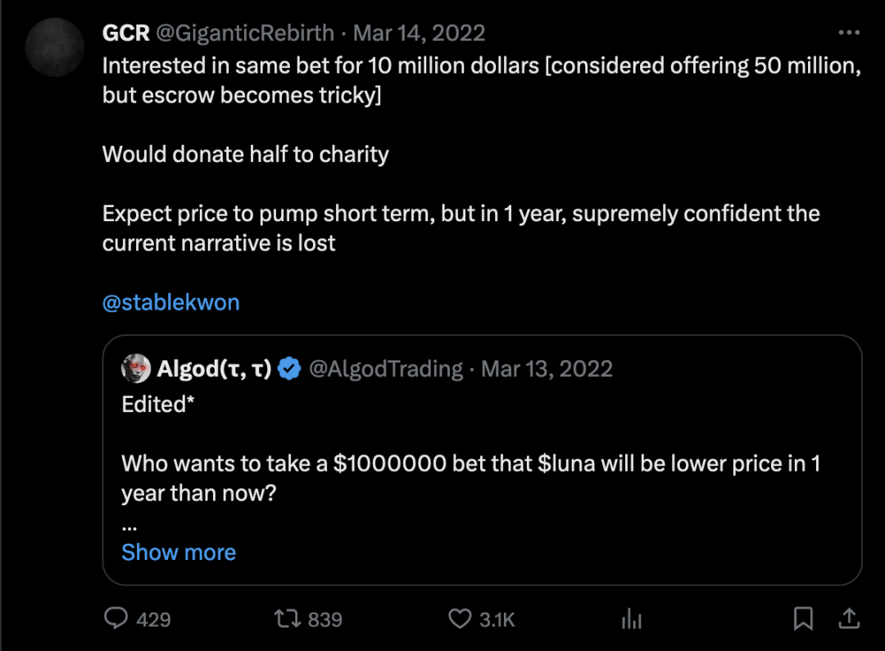Click the Algod(τ, τ) display name
The image size is (885, 651).
214,369
